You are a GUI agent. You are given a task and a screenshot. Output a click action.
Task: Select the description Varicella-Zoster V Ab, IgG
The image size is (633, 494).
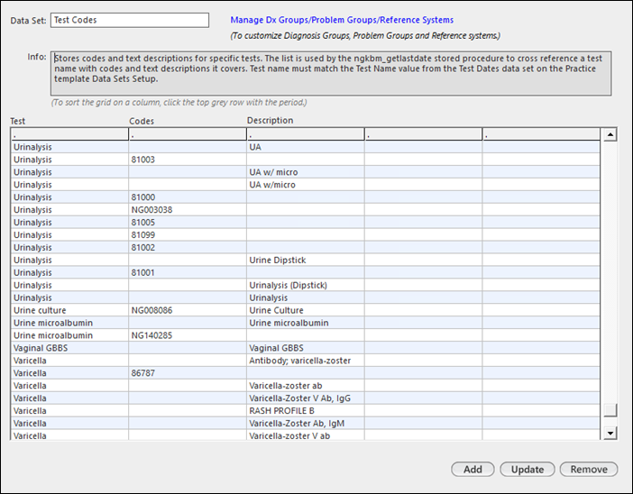[305, 398]
